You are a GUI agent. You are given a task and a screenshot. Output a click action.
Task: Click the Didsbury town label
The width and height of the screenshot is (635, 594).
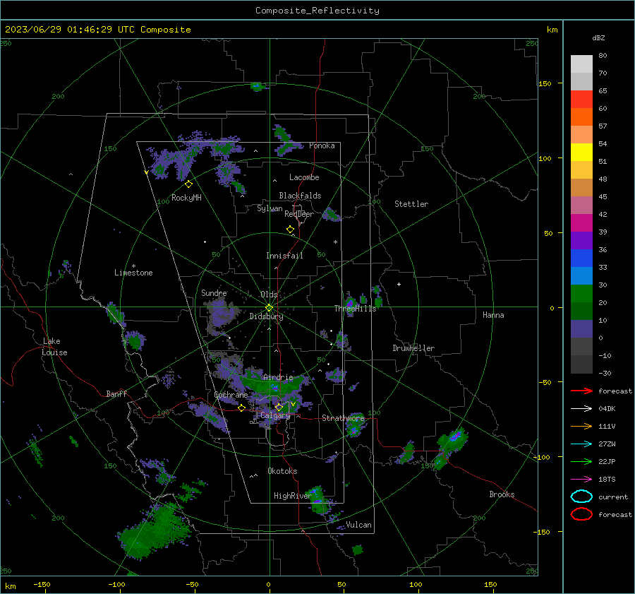coord(266,316)
